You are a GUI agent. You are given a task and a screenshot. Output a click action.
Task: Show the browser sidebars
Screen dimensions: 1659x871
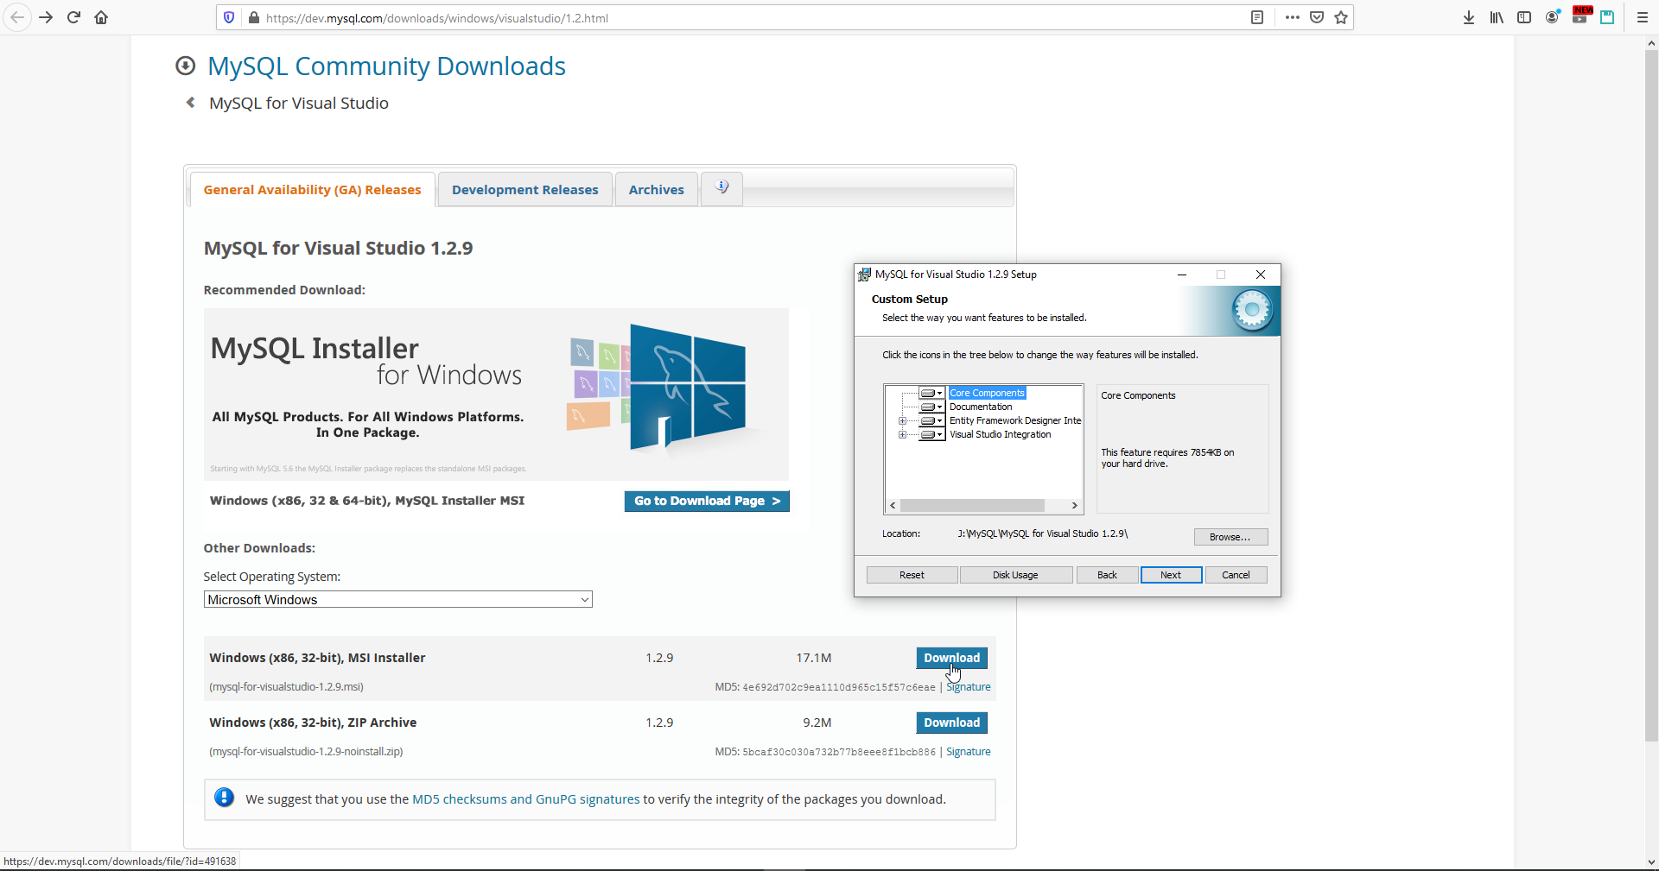pos(1524,17)
